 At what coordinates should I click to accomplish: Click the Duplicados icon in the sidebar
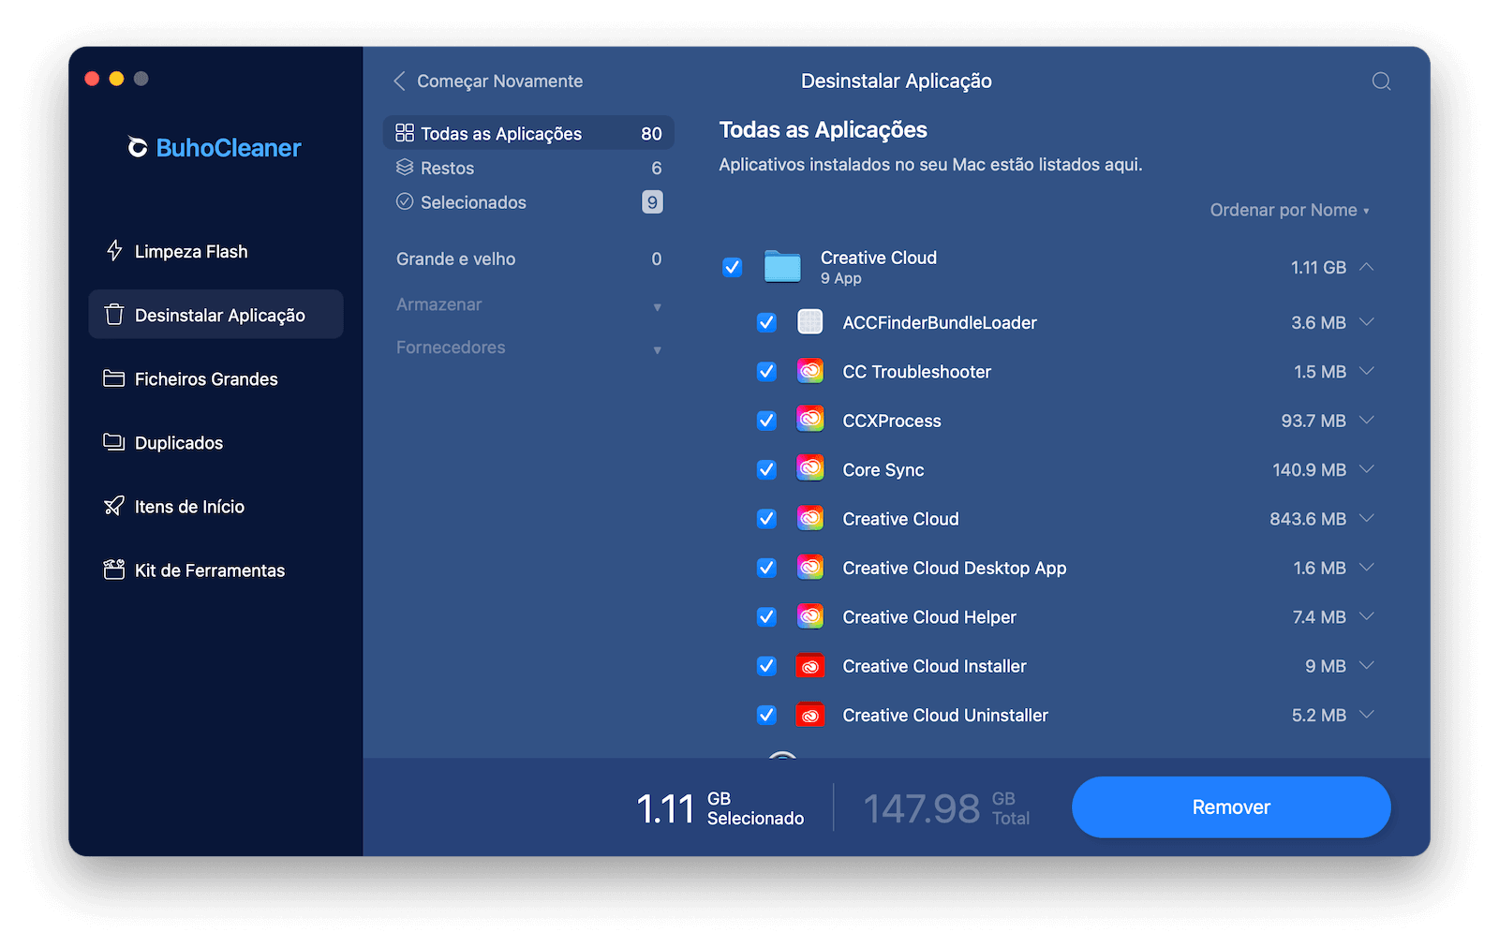point(114,442)
